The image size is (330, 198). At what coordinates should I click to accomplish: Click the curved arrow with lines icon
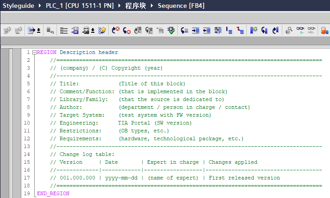point(184,30)
